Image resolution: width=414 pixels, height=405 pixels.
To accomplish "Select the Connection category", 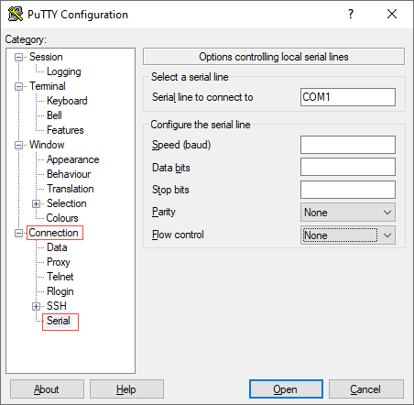I will tap(53, 233).
